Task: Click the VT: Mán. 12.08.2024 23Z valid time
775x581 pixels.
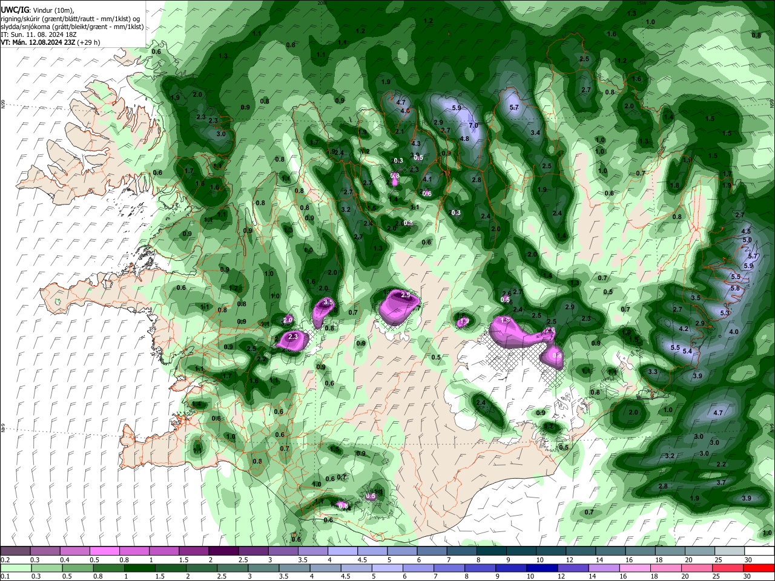Action: coord(38,42)
